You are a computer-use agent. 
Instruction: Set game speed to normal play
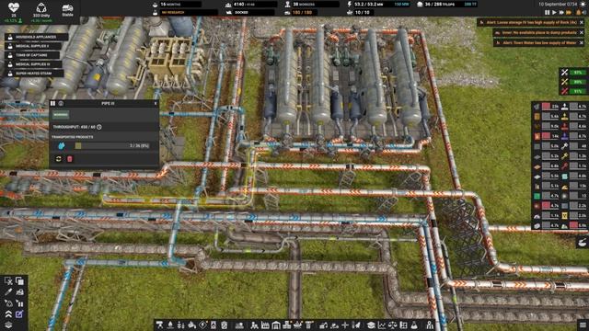point(554,12)
